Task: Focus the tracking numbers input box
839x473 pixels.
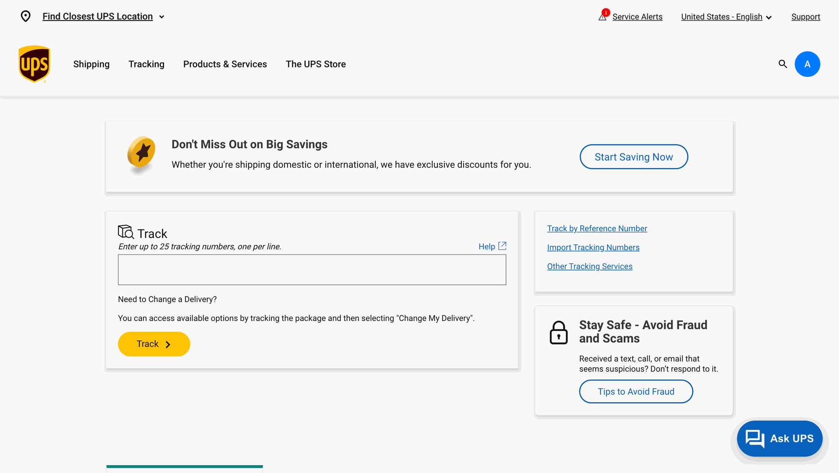Action: pos(312,270)
